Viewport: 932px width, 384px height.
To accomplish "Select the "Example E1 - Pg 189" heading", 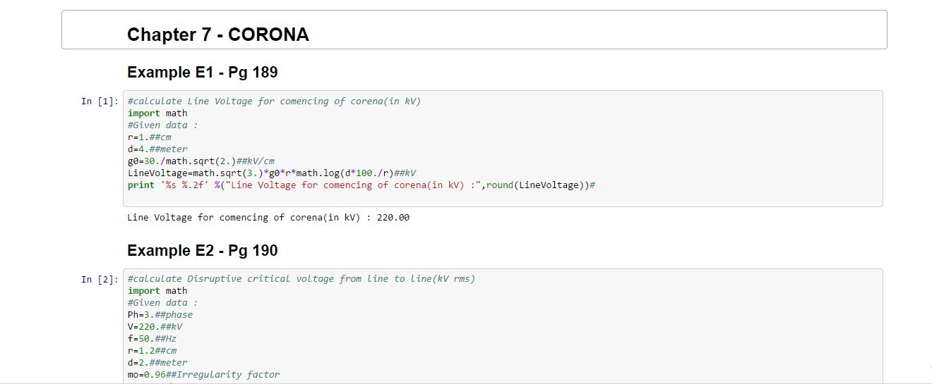I will [x=202, y=73].
